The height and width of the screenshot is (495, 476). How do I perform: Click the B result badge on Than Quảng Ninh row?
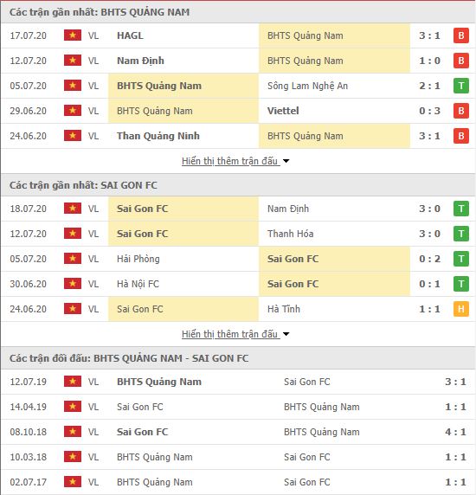tap(460, 136)
